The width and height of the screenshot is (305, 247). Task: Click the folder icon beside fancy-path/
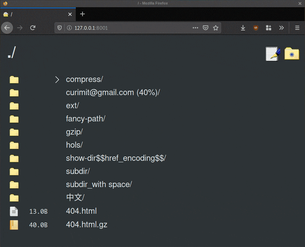click(14, 119)
